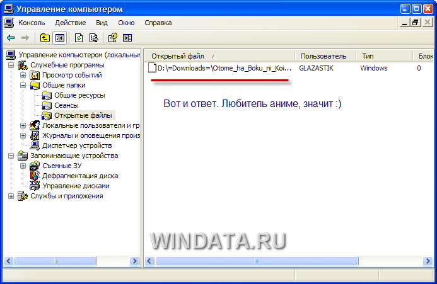Click the list pane right scroll arrow
The image size is (437, 284).
pos(428,261)
